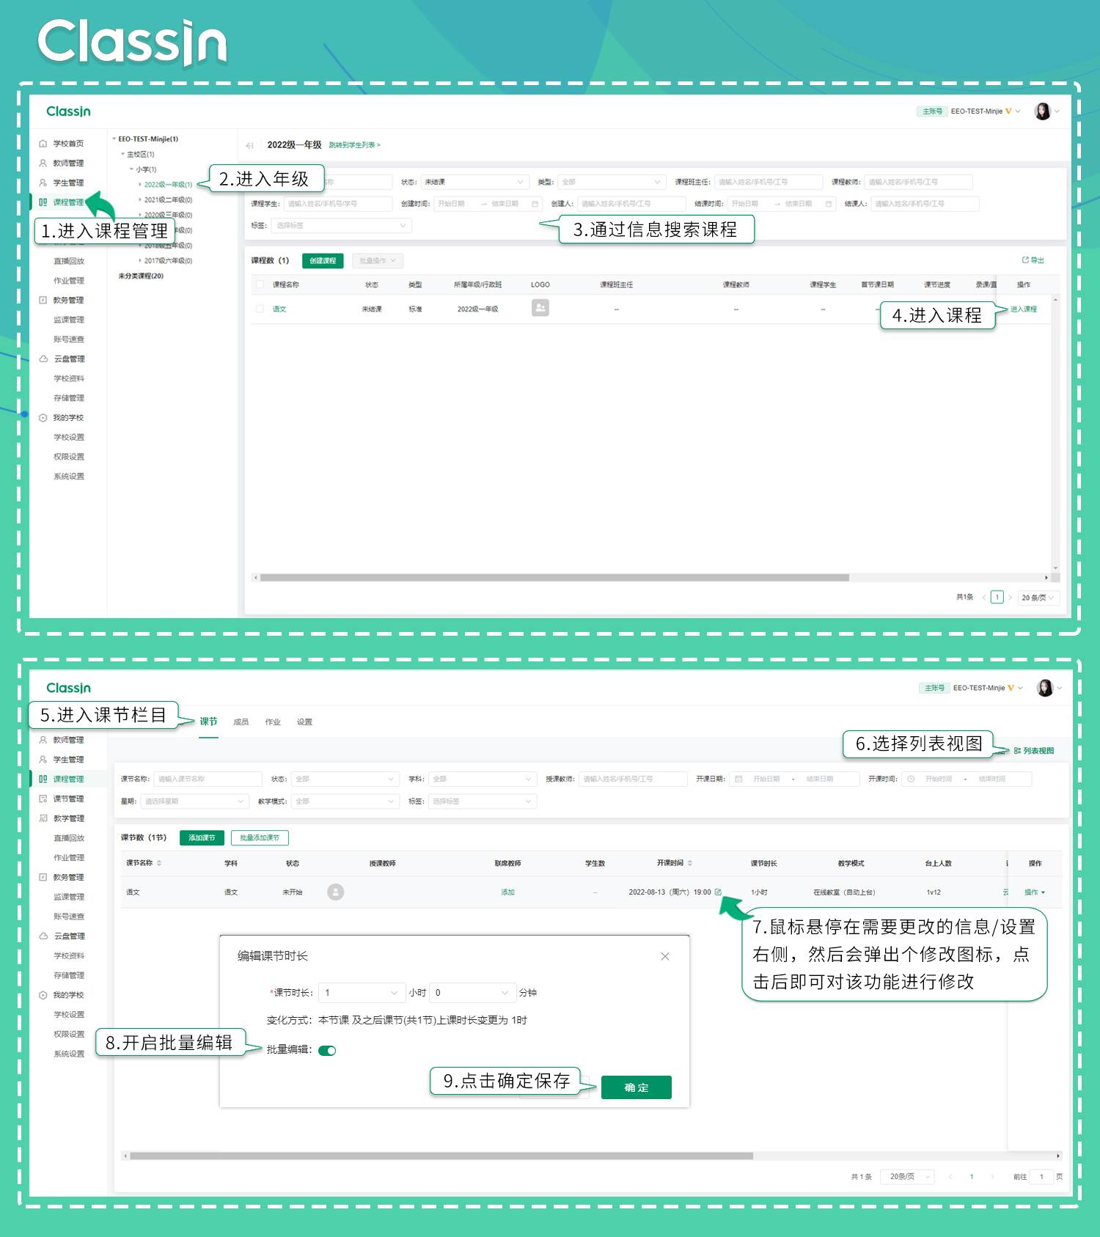Viewport: 1100px width, 1237px height.
Task: Click the 导出 export icon
Action: (x=1025, y=260)
